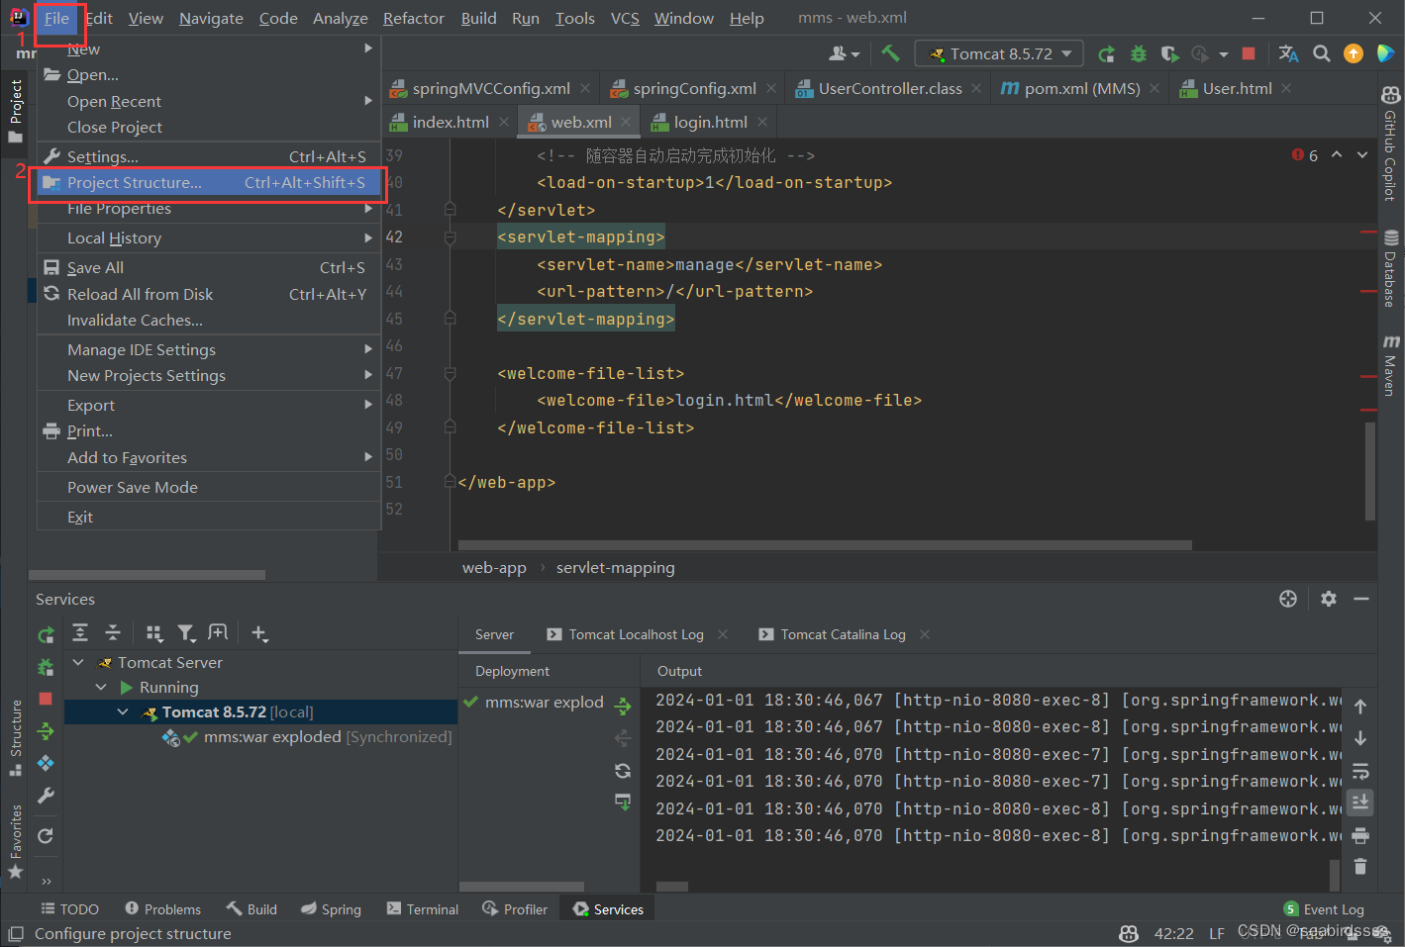1405x947 pixels.
Task: Click servlet-mapping breadcrumb
Action: 615,568
